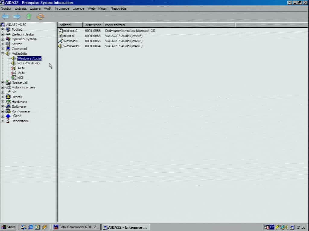309x231 pixels.
Task: Expand the Základní deska tree node
Action: [x=2, y=34]
